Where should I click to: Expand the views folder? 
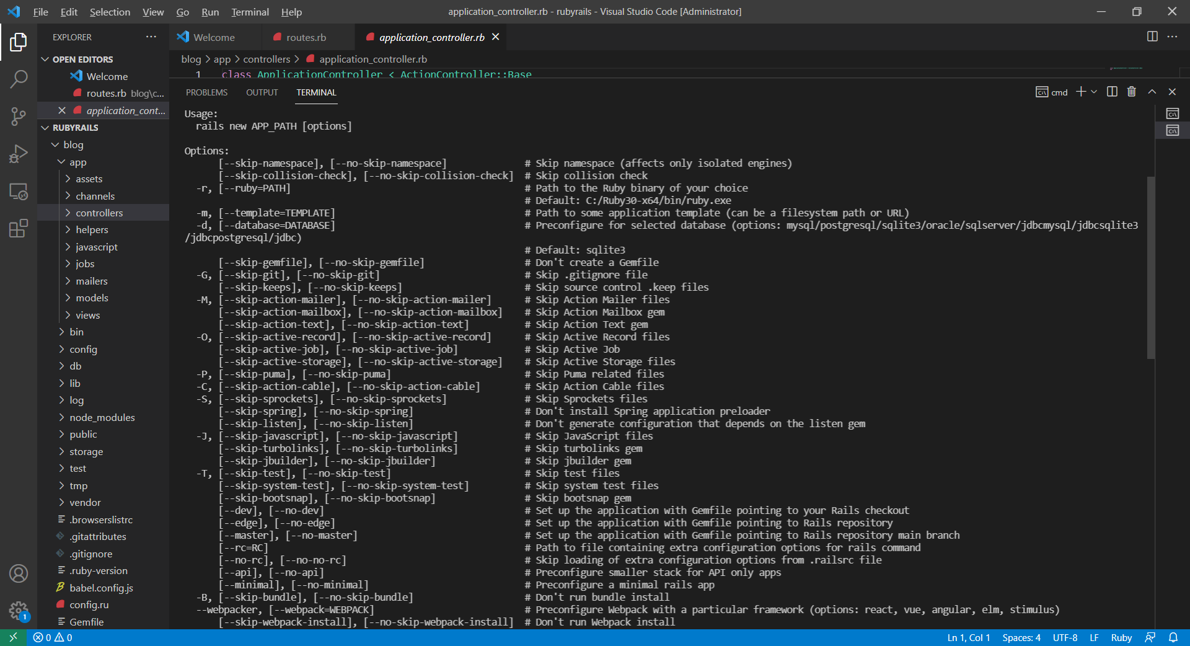(x=103, y=315)
